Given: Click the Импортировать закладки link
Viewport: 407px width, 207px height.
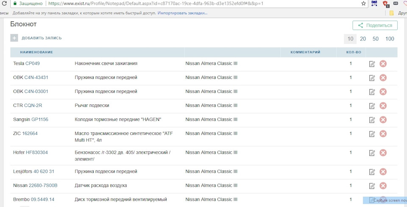Looking at the screenshot, I should click(182, 13).
